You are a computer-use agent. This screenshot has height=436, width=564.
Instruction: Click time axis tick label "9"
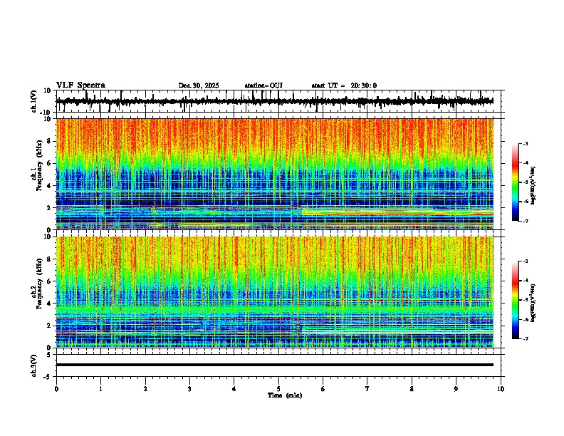tap(456, 389)
